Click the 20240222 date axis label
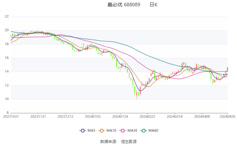Image resolution: width=237 pixels, height=144 pixels. [x=147, y=116]
